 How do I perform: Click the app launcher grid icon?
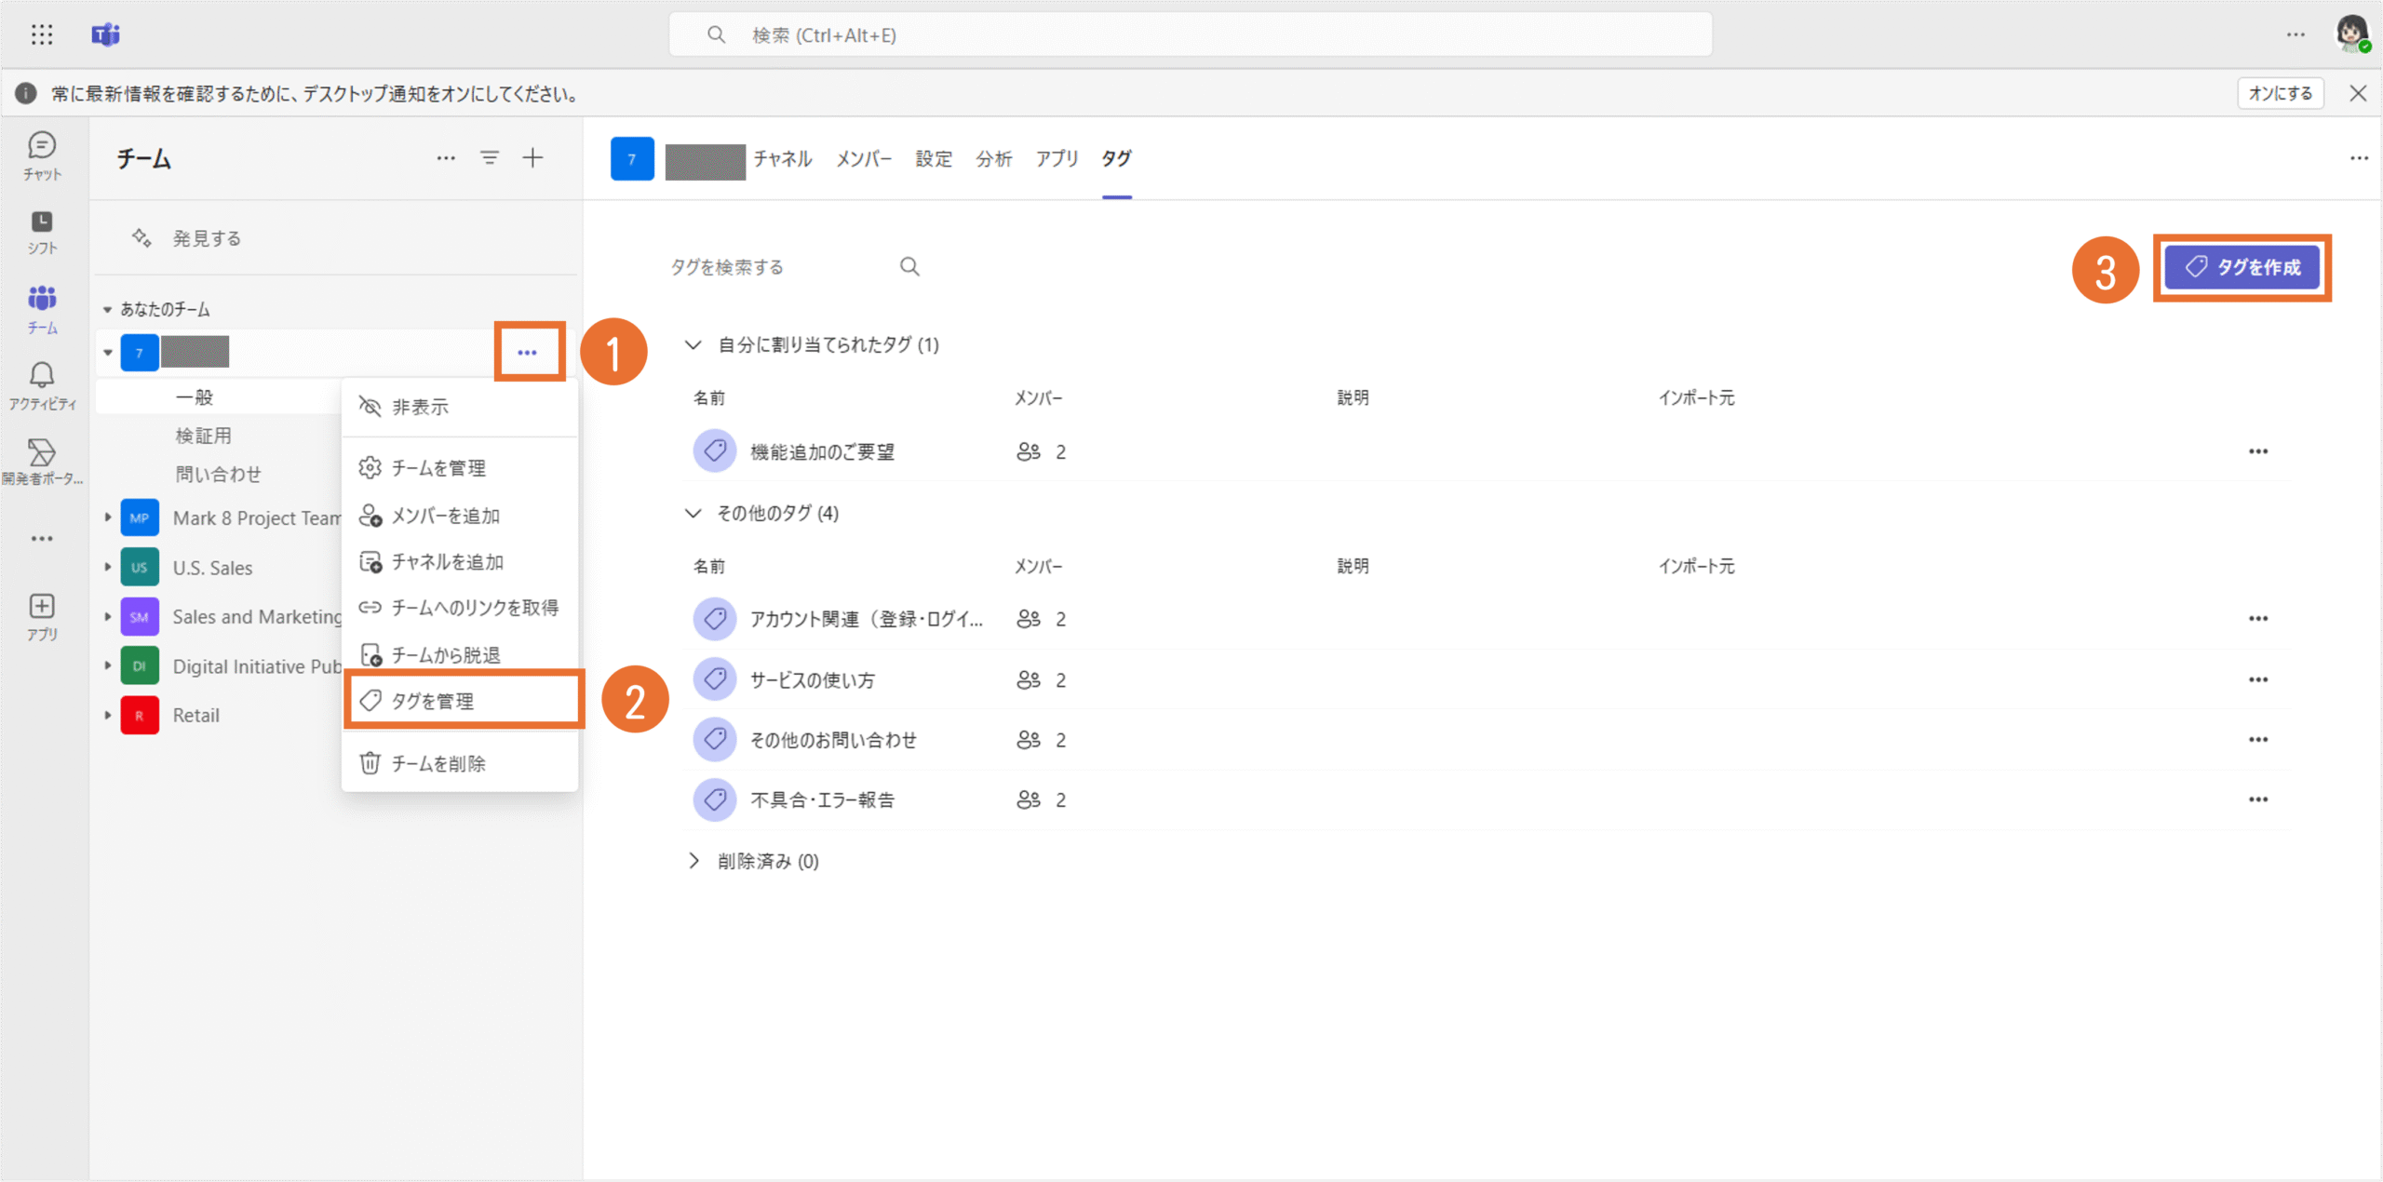point(42,35)
